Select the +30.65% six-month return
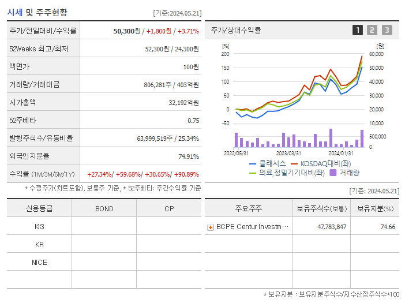Viewport: 405px width, 303px height. (x=157, y=174)
